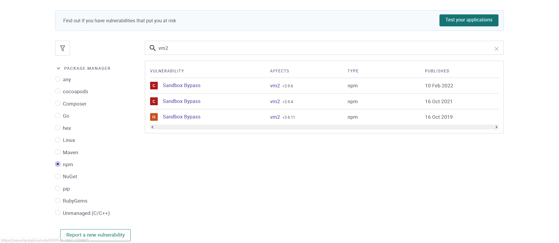Click Report a new vulnerability button
The width and height of the screenshot is (559, 243).
[95, 235]
